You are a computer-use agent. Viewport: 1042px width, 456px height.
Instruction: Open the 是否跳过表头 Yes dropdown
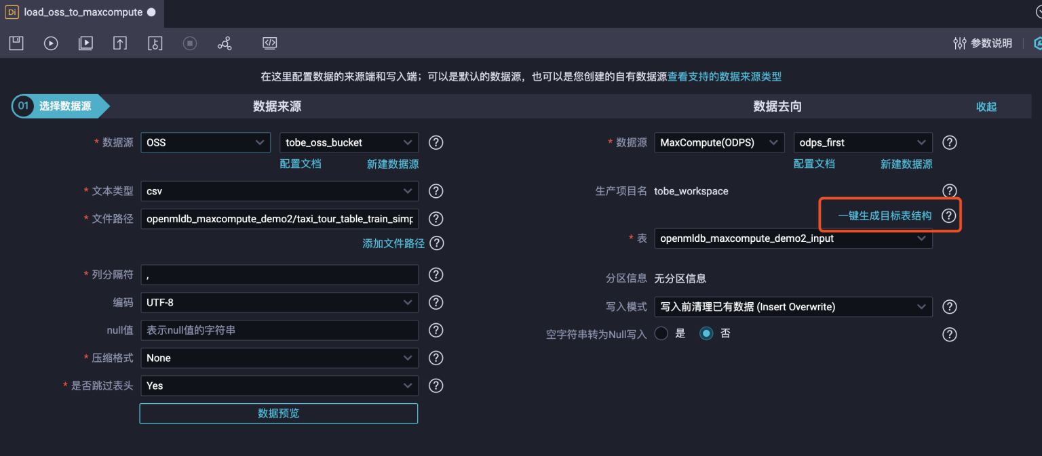pos(279,386)
